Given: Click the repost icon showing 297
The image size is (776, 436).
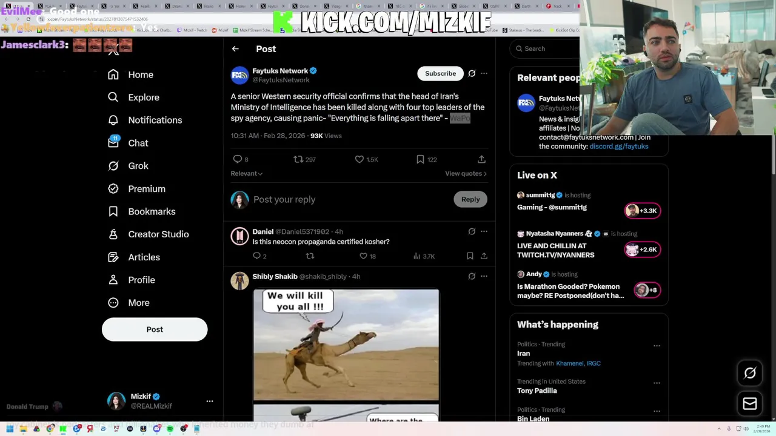Looking at the screenshot, I should pyautogui.click(x=298, y=159).
